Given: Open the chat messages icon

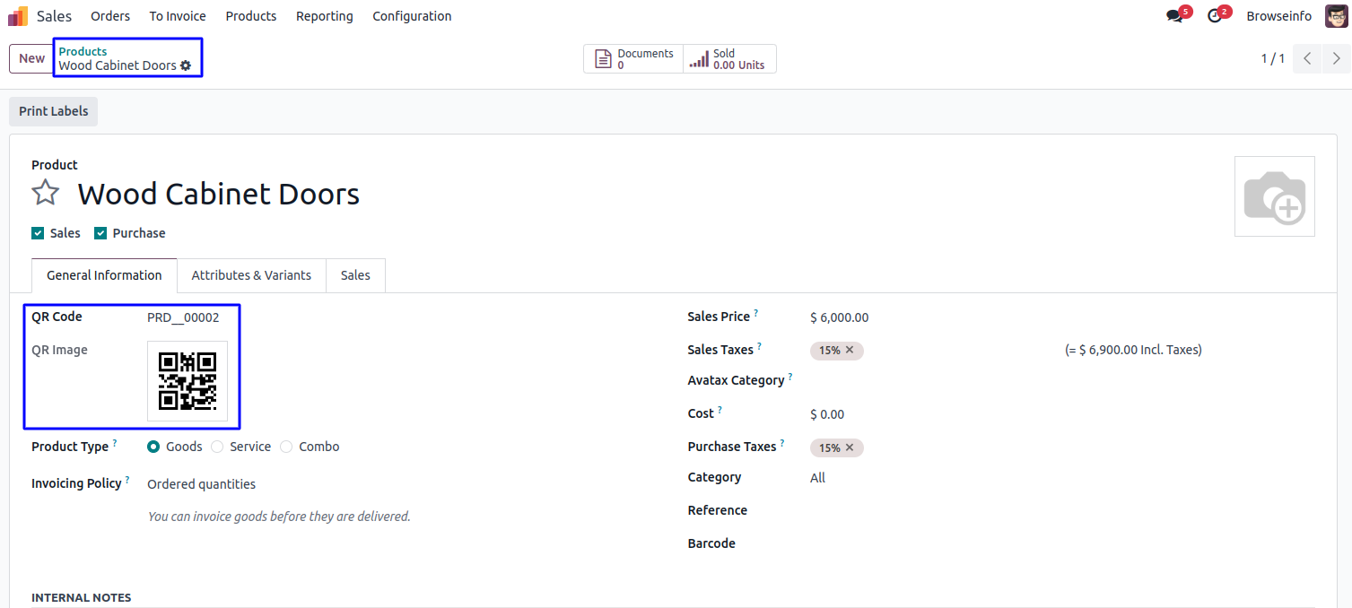Looking at the screenshot, I should [x=1174, y=16].
